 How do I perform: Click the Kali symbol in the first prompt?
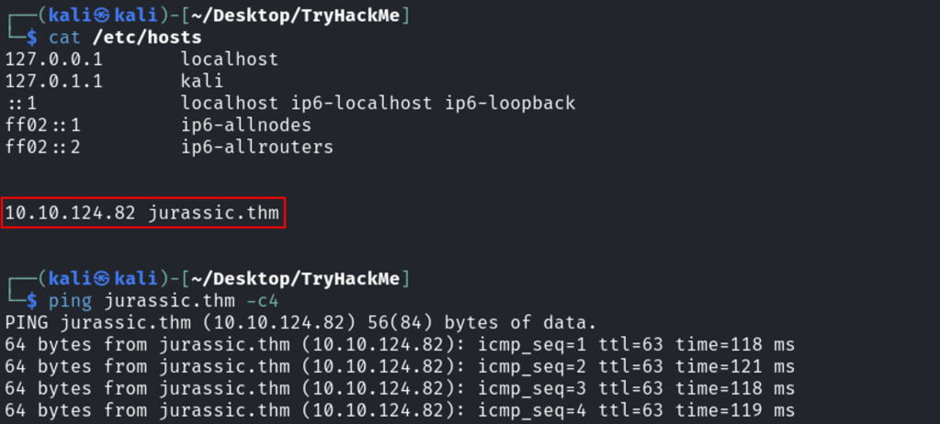[95, 15]
